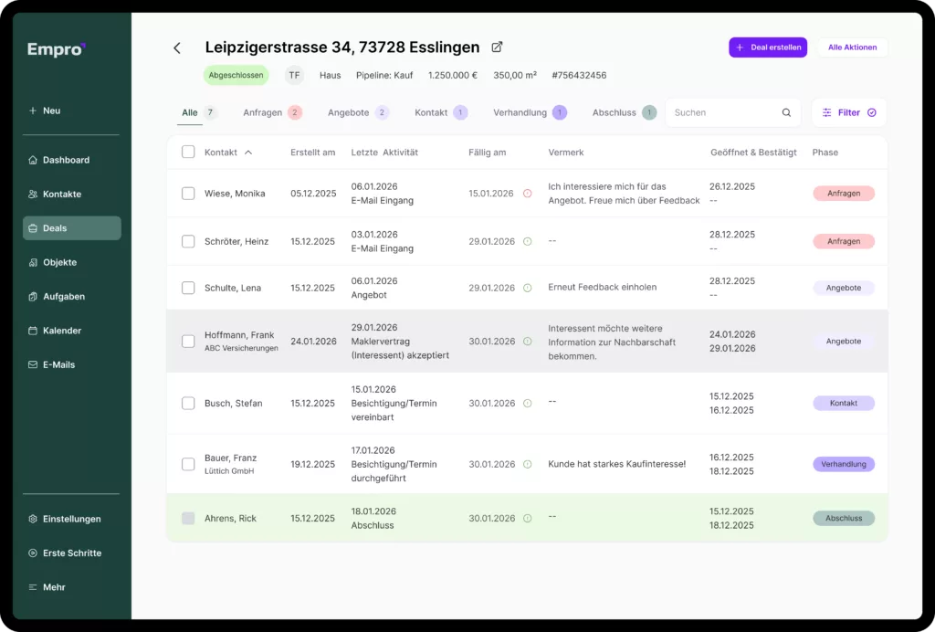
Task: Open the E-Mails section in sidebar
Action: pos(58,364)
